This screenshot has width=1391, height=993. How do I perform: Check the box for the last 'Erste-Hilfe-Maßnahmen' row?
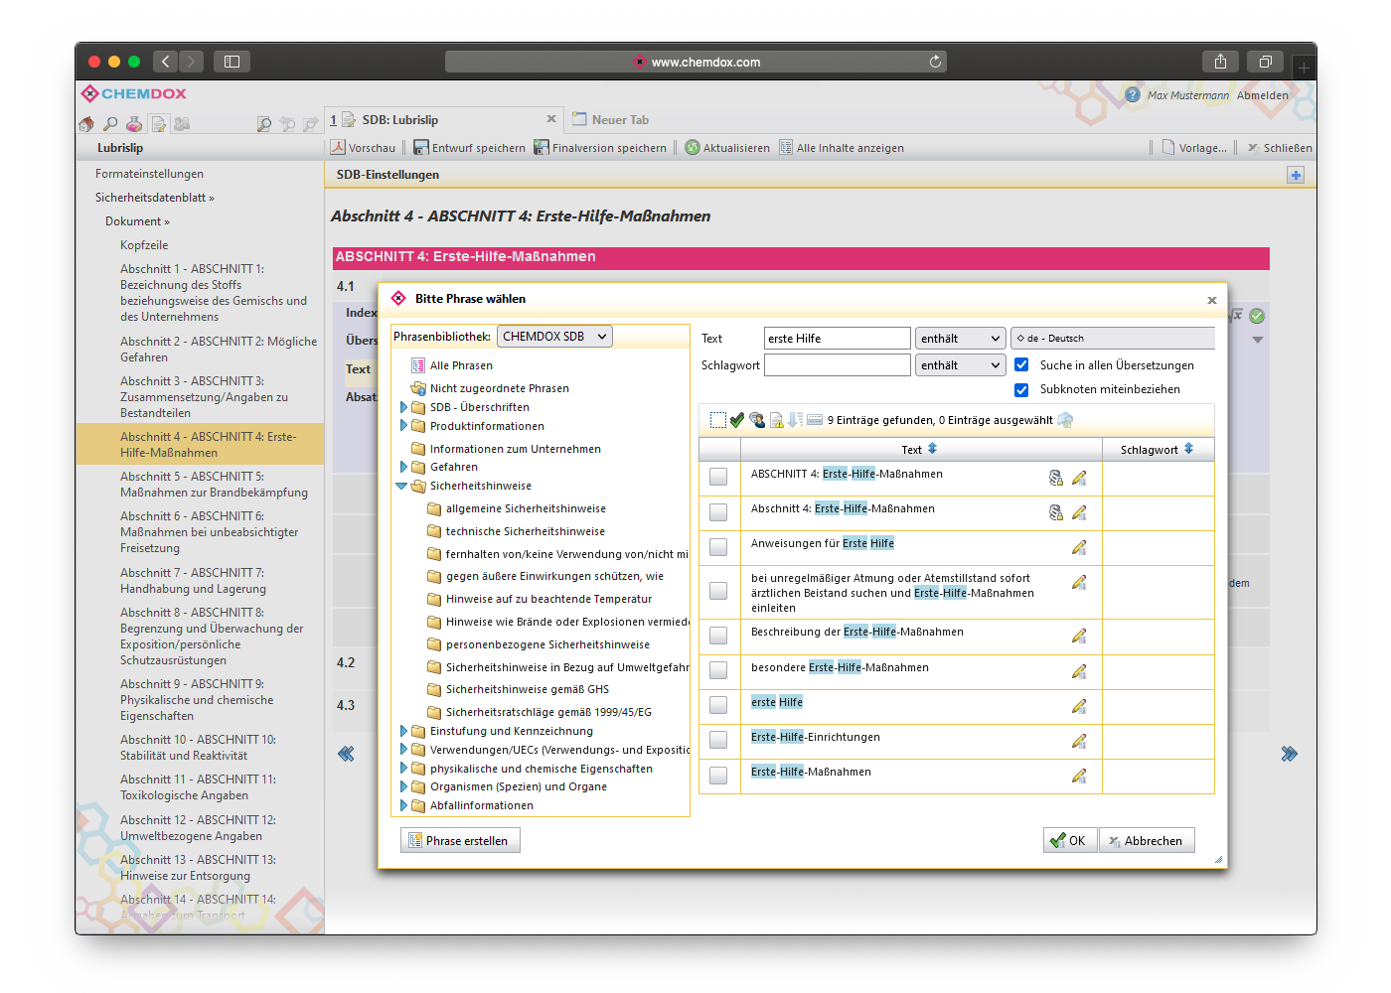(718, 776)
